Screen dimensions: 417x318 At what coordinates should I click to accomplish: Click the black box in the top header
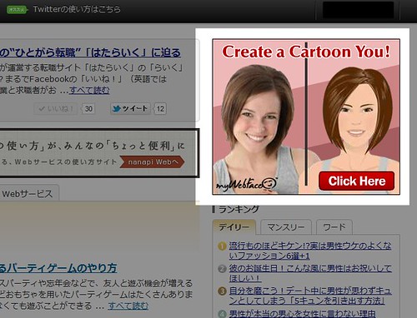point(358,10)
